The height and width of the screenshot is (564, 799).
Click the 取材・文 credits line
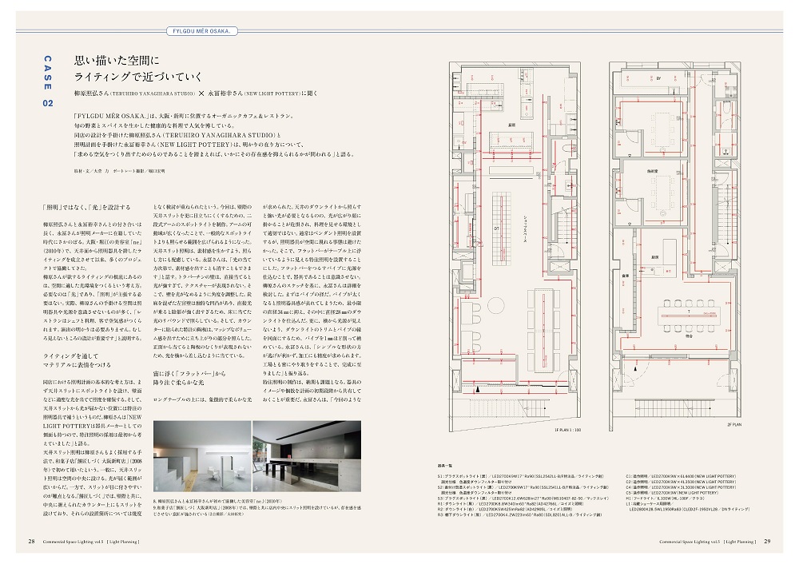tap(119, 171)
